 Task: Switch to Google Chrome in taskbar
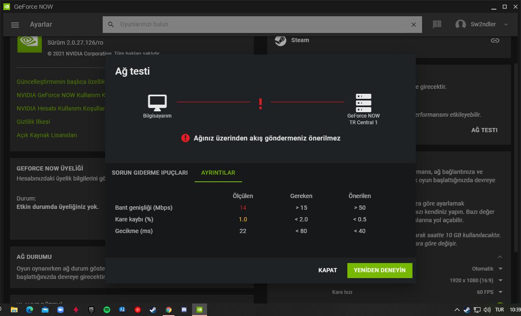pos(169,310)
